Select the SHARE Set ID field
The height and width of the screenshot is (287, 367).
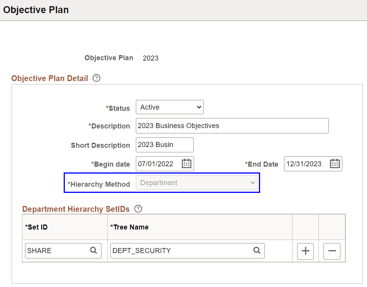[54, 251]
